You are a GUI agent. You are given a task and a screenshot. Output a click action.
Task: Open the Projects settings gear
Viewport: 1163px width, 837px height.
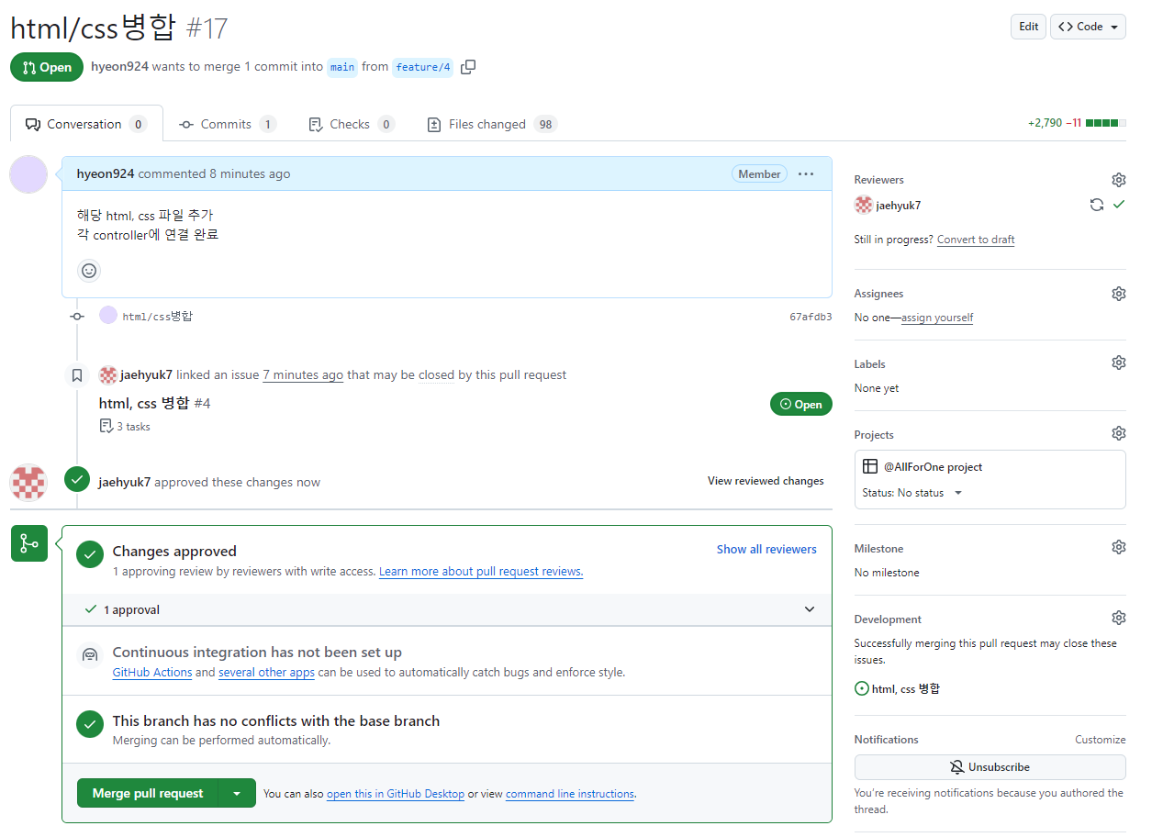click(1118, 432)
